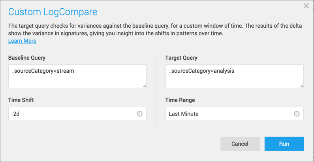The width and height of the screenshot is (314, 162).
Task: Focus the Baseline Query text area
Action: pos(77,76)
